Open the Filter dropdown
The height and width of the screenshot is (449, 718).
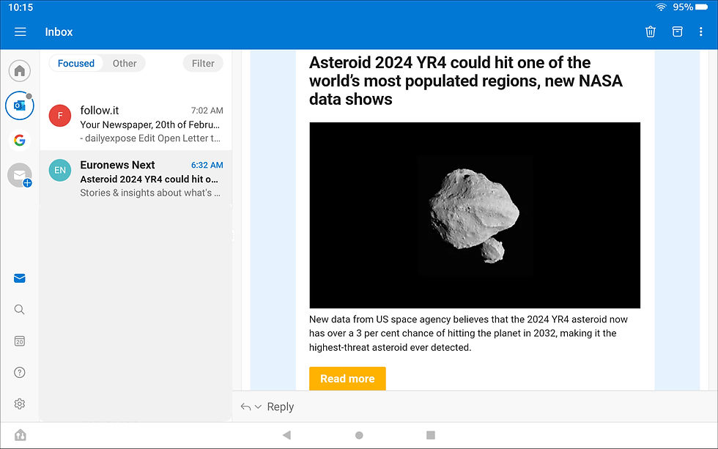[203, 63]
